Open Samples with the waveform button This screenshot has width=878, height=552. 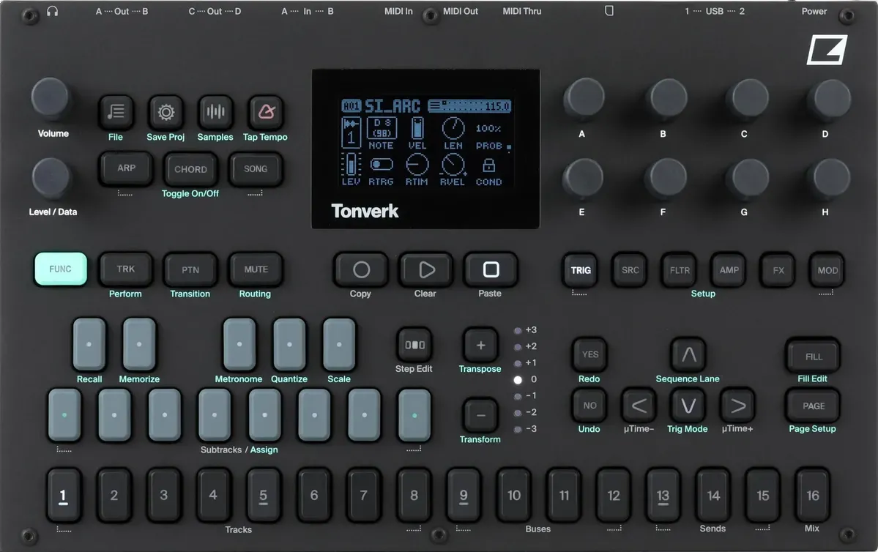pyautogui.click(x=215, y=112)
